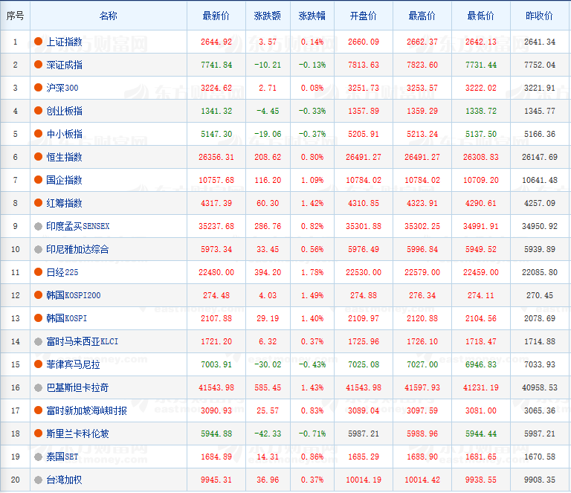The height and width of the screenshot is (493, 571).
Task: Open the 红筹指数 index link
Action: pos(64,203)
